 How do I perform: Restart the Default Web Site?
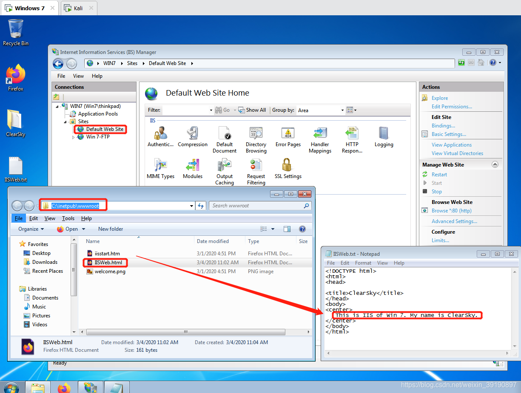(x=439, y=175)
